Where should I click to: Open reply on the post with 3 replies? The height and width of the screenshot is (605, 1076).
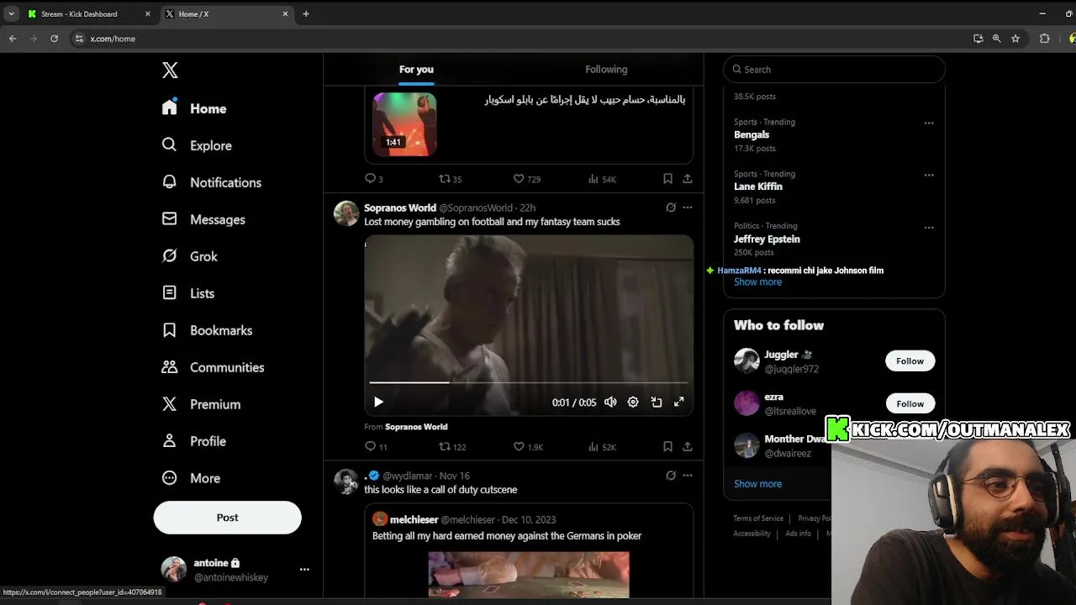pos(373,179)
